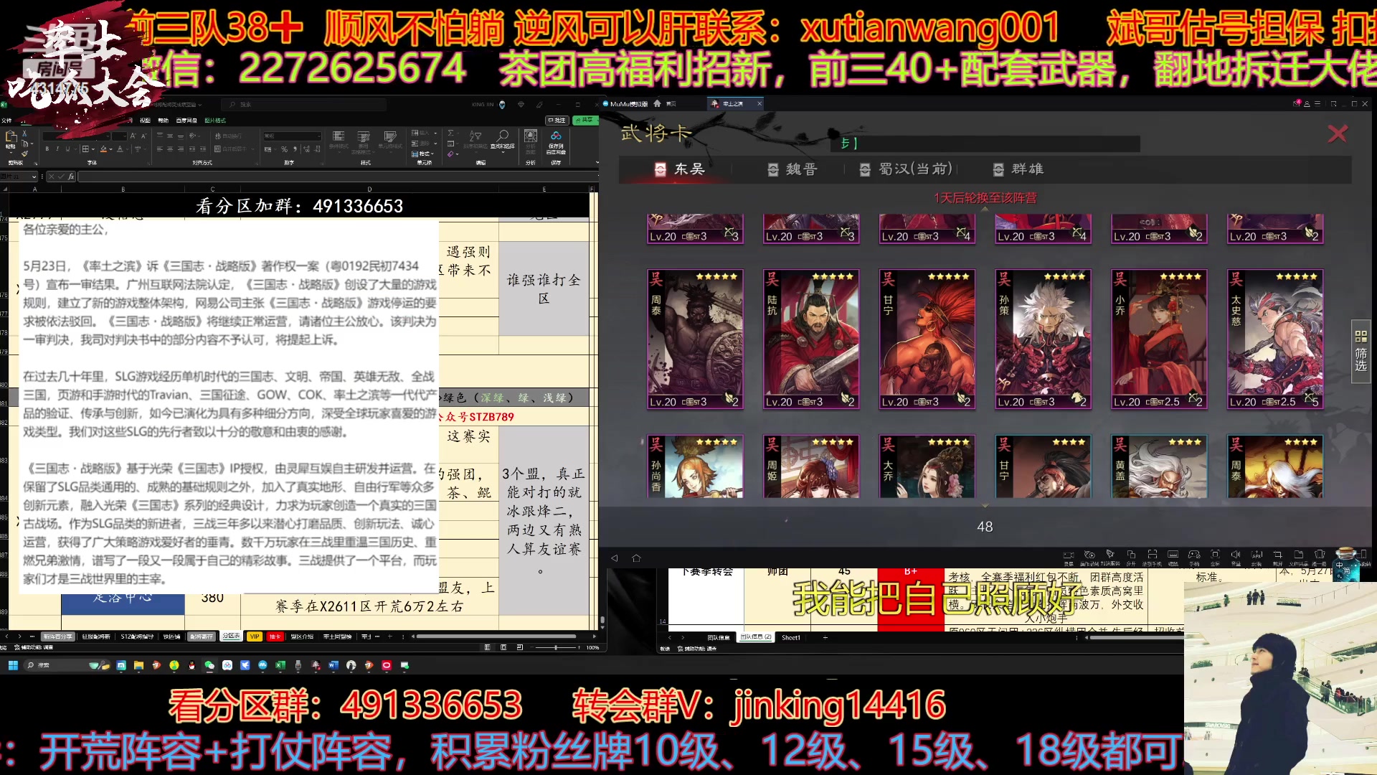Open the Excel Name Box dropdown
Screen dimensions: 1377x775
(x=34, y=177)
